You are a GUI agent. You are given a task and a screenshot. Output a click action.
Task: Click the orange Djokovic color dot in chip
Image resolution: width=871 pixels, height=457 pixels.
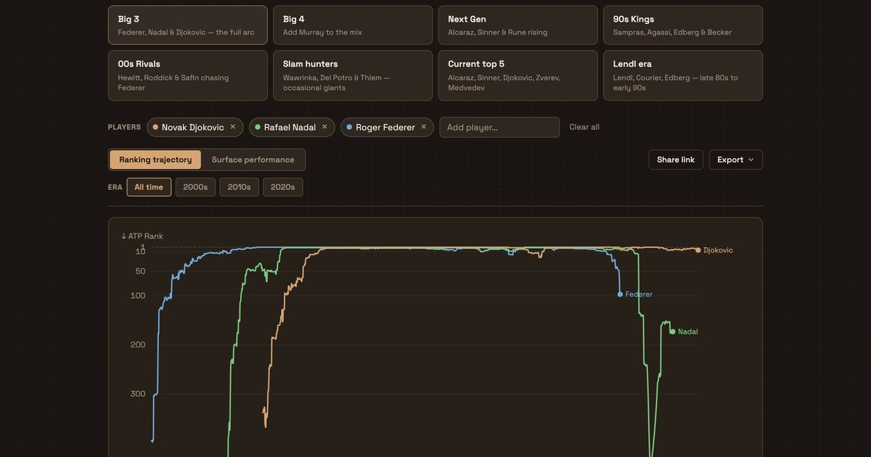pyautogui.click(x=155, y=127)
